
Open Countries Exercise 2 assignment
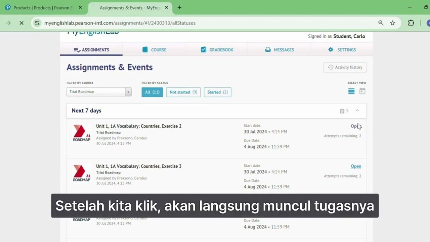[356, 126]
